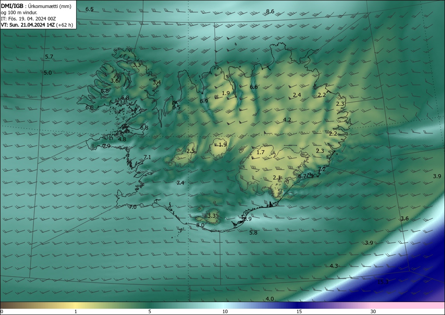Click the initial time 'IT: Fös. 19. 04. 2024 00Z'

click(28, 19)
